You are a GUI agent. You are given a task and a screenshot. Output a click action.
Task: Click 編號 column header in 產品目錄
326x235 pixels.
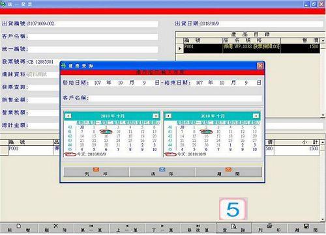203,40
